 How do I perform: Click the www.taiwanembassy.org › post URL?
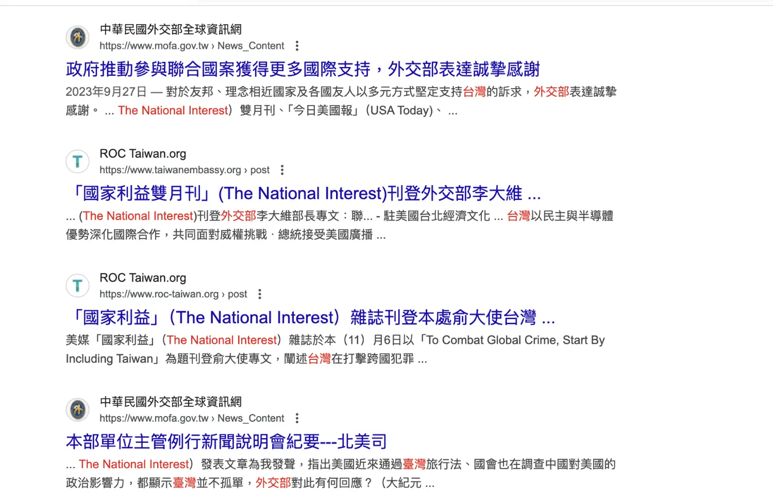pyautogui.click(x=184, y=170)
